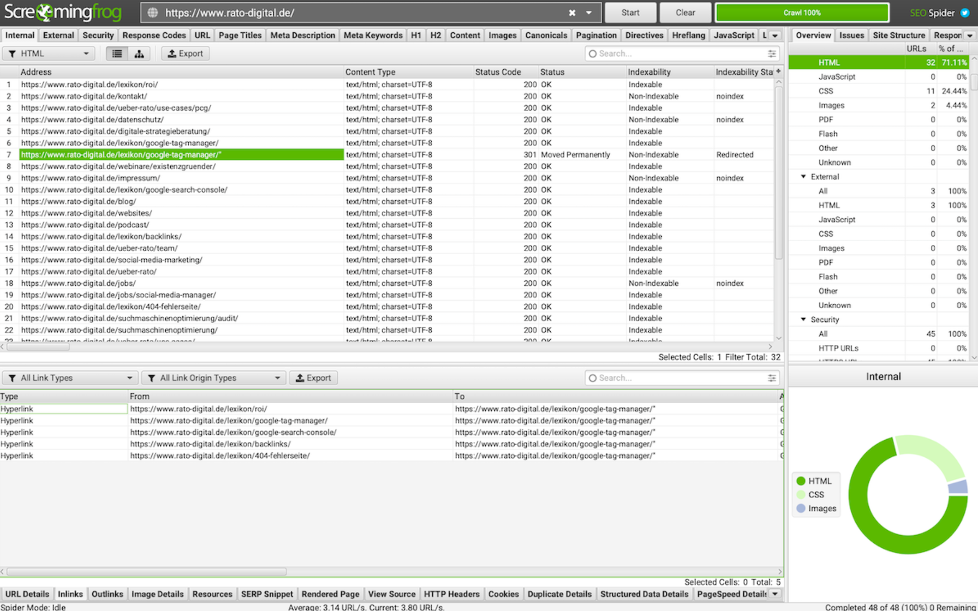Switch to list view icon
This screenshot has width=978, height=611.
(117, 53)
